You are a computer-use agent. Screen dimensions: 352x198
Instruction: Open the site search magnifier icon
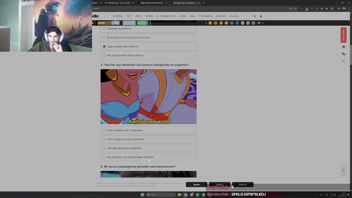click(254, 16)
